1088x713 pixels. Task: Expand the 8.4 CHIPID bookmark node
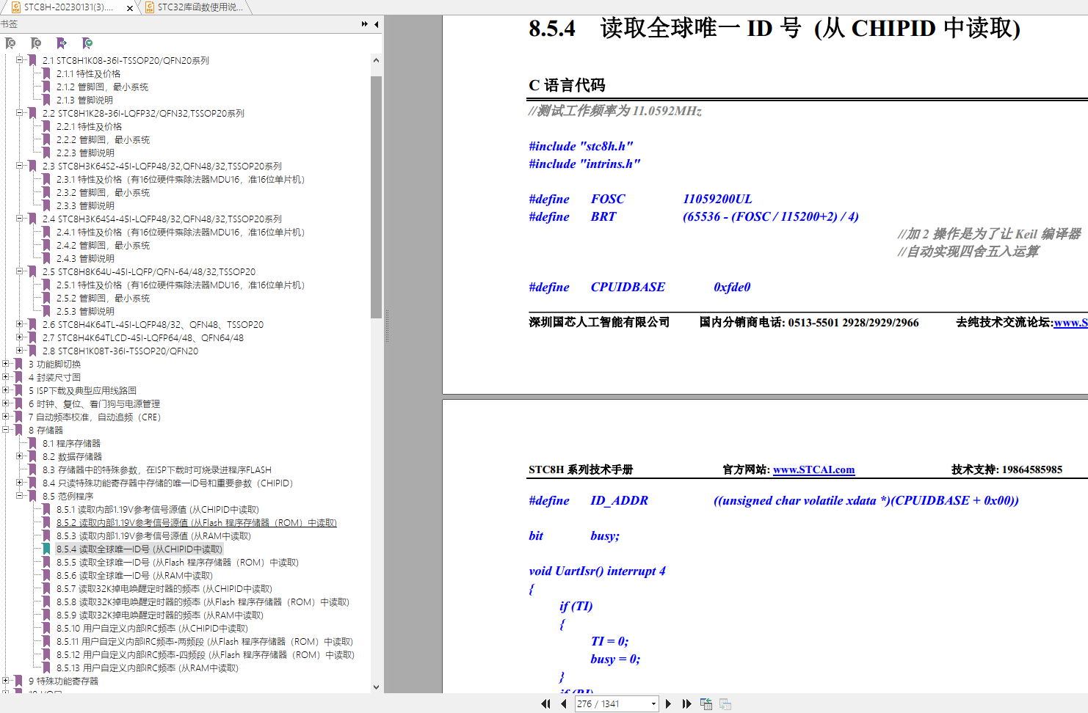click(20, 483)
